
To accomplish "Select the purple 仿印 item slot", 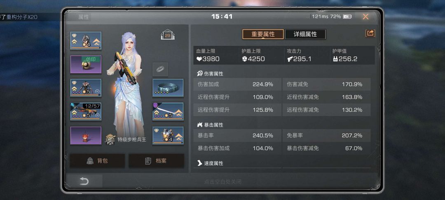I will coord(86,64).
